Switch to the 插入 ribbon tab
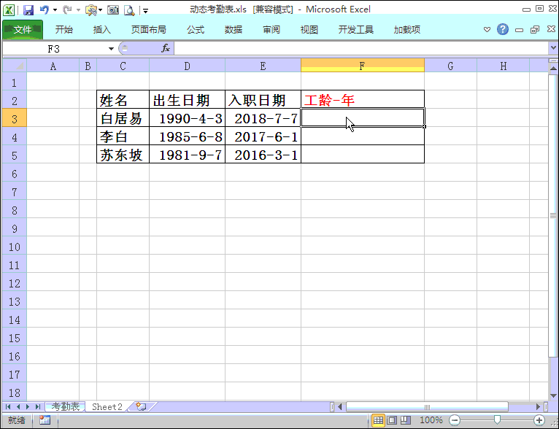Image resolution: width=559 pixels, height=429 pixels. pyautogui.click(x=102, y=30)
